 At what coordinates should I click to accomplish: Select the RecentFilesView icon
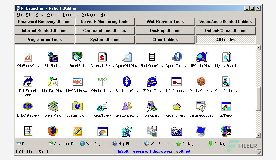point(177,106)
